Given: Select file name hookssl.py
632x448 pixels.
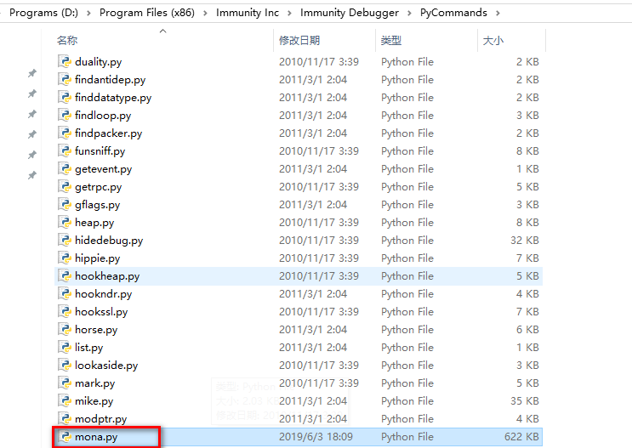Looking at the screenshot, I should coord(101,312).
